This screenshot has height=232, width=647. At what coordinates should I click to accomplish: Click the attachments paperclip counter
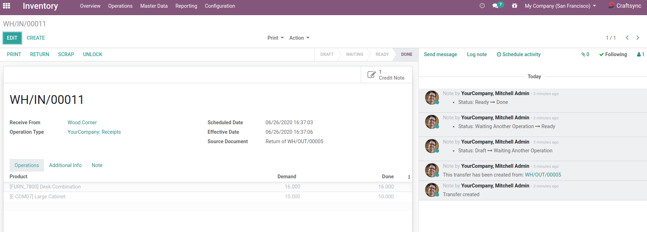(x=585, y=54)
